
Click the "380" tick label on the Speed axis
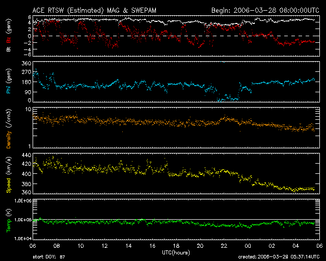pos(26,184)
